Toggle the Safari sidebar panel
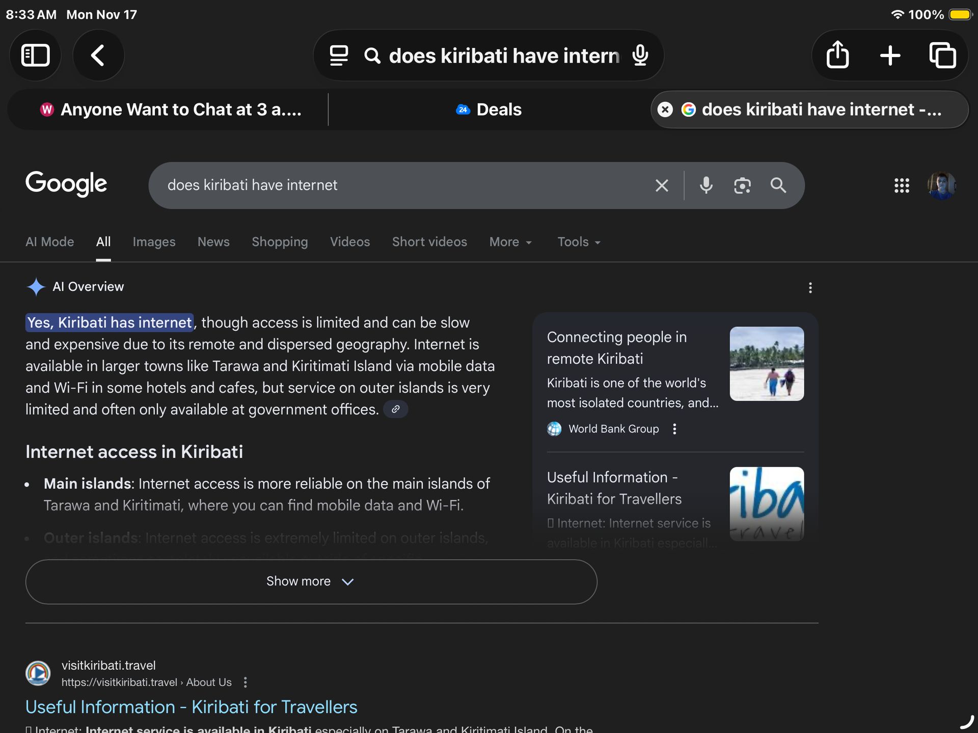This screenshot has height=733, width=978. click(x=35, y=55)
